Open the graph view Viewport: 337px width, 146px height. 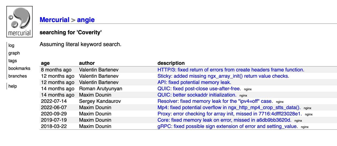(14, 53)
